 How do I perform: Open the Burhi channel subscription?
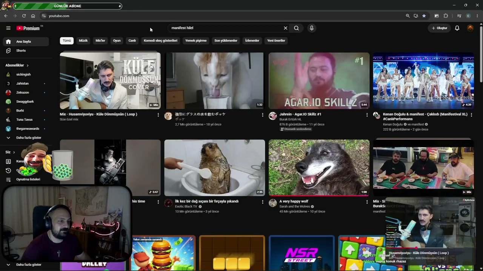pyautogui.click(x=26, y=111)
